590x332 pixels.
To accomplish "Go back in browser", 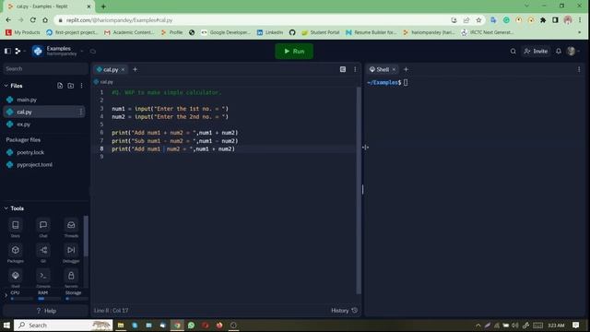I will click(8, 20).
